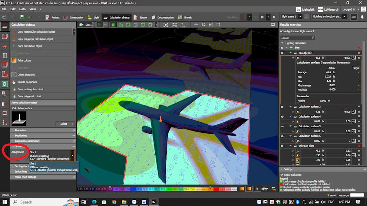Hide Calculation surface 3 visibility eye
Viewport: 367px width, 206px height.
point(282,107)
